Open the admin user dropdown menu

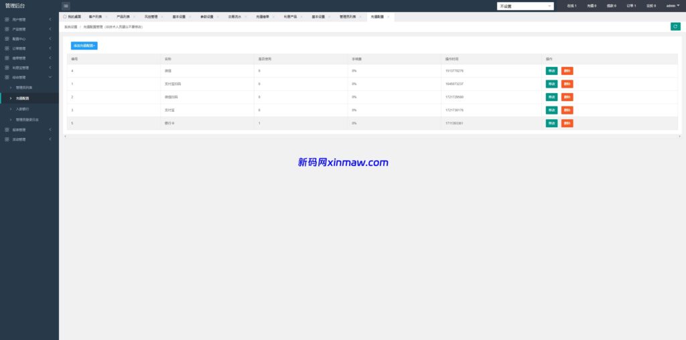click(x=673, y=5)
